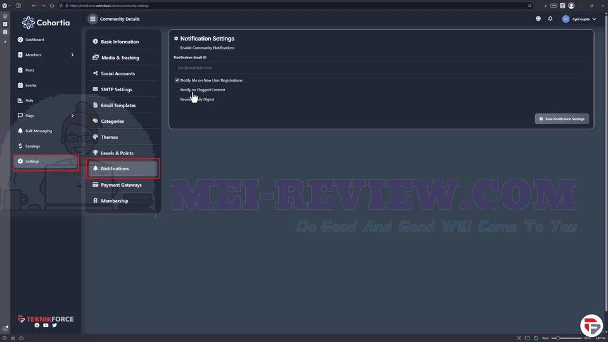Screen dimensions: 608x342
Task: Open TeknikForce Twitter link
Action: pyautogui.click(x=54, y=326)
